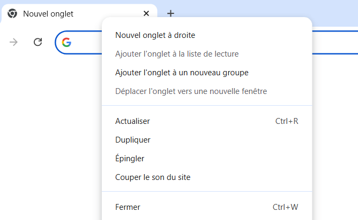Pin the tab with Épingler
The width and height of the screenshot is (358, 220).
(130, 159)
